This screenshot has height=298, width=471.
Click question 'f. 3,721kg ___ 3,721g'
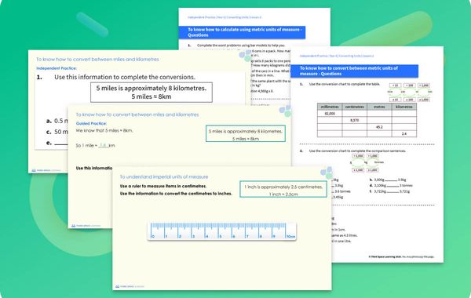(389, 191)
